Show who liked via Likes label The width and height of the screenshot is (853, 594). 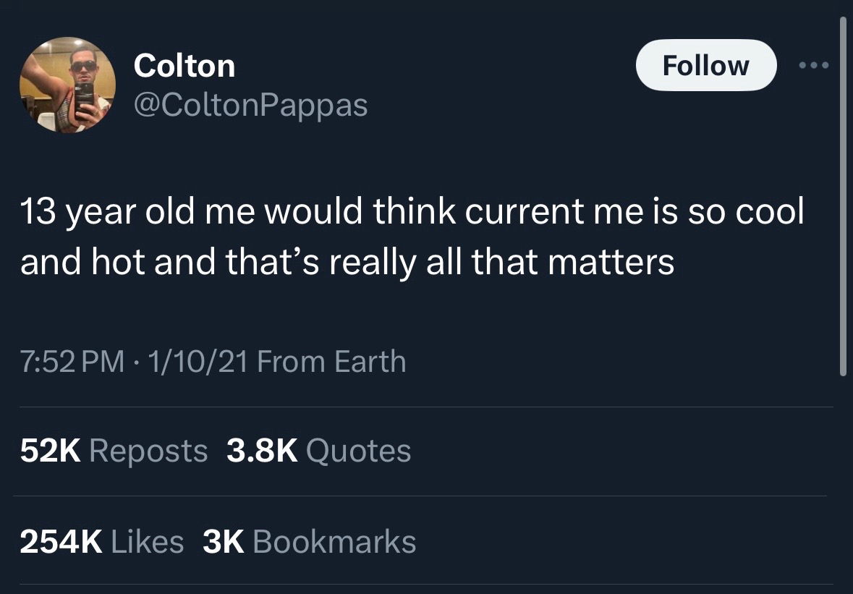[148, 541]
